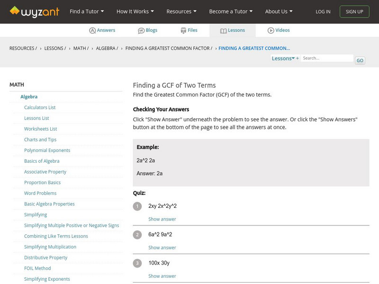Open the Blogs section icon

(141, 30)
